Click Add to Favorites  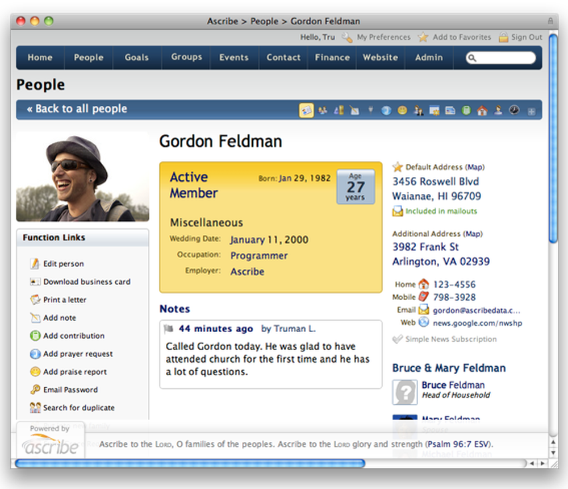462,37
